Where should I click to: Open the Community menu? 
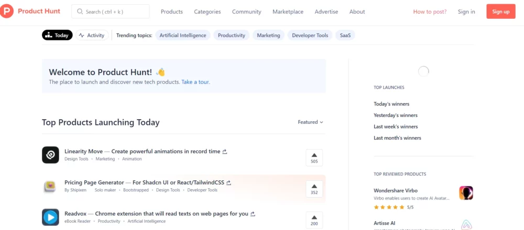(x=247, y=11)
